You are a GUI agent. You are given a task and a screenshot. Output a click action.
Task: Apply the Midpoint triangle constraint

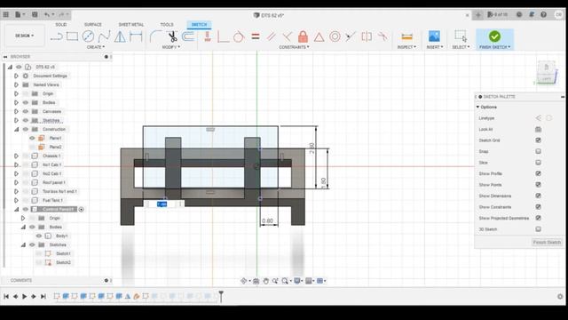click(x=319, y=36)
